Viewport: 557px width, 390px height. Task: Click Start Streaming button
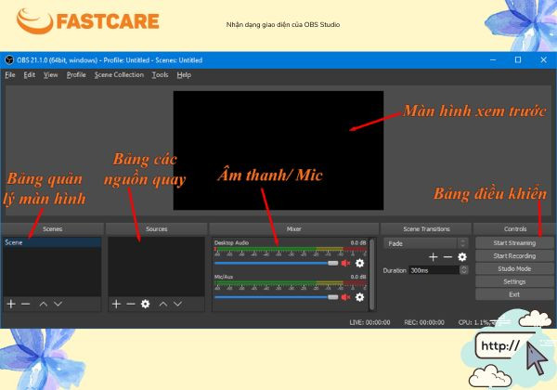[514, 243]
